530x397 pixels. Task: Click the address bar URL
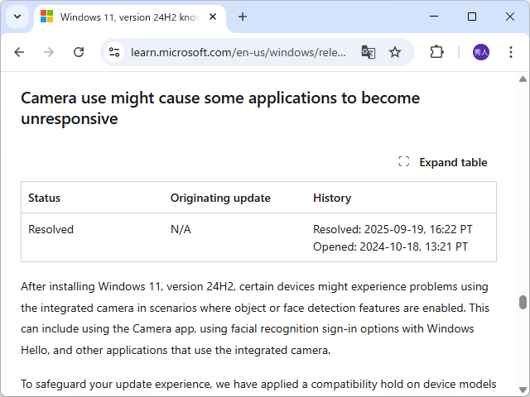(x=238, y=52)
